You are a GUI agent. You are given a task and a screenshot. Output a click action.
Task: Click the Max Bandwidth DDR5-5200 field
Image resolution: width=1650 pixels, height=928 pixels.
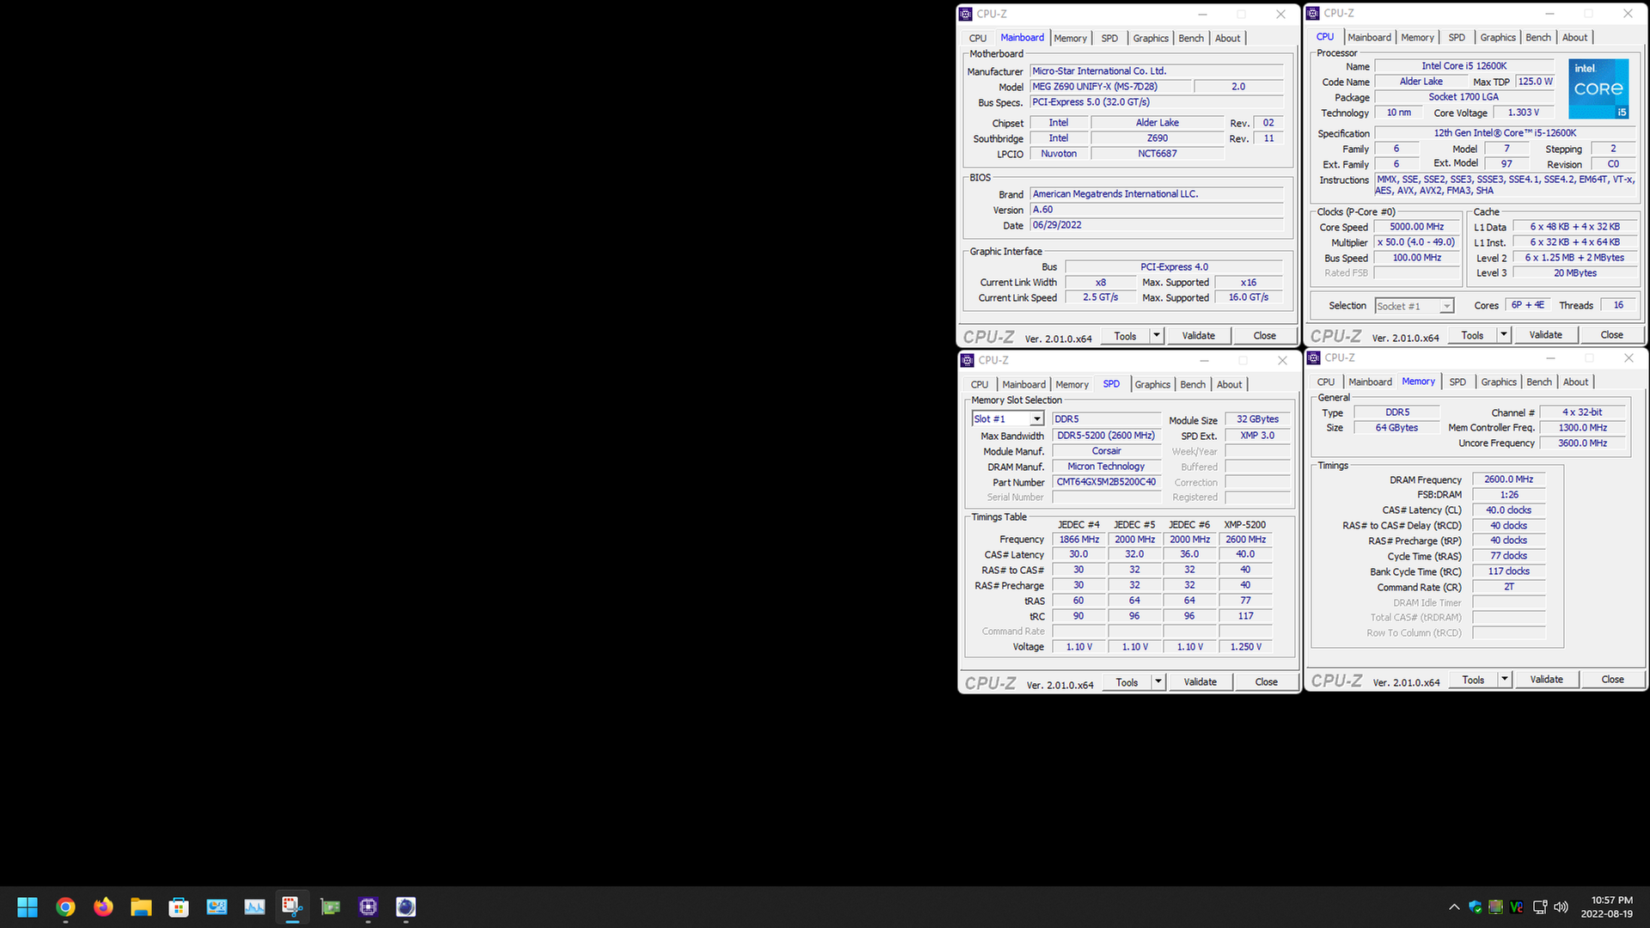(x=1106, y=435)
